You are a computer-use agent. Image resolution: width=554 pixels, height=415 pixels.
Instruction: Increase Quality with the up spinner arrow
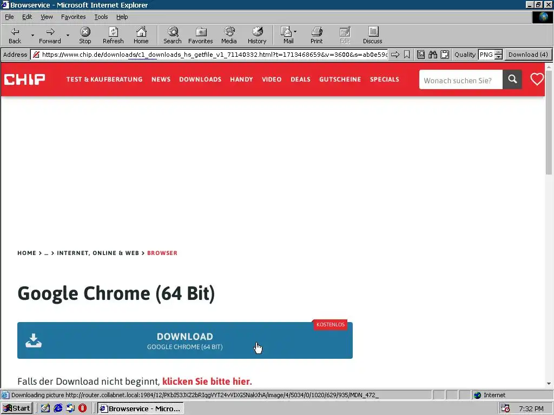[x=498, y=52]
